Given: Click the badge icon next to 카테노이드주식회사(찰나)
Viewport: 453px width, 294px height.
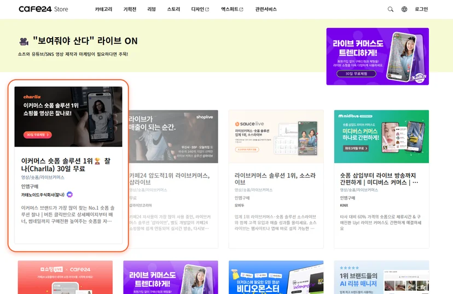Looking at the screenshot, I should point(69,195).
